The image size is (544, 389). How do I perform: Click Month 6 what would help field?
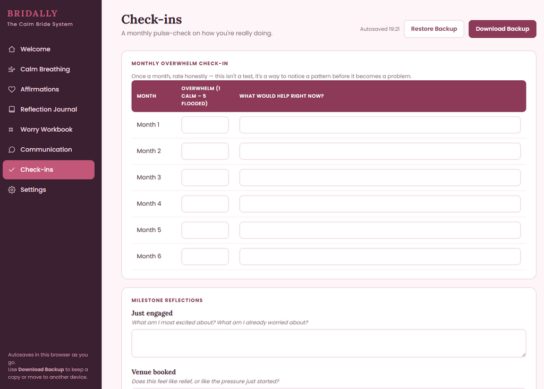[x=380, y=257]
